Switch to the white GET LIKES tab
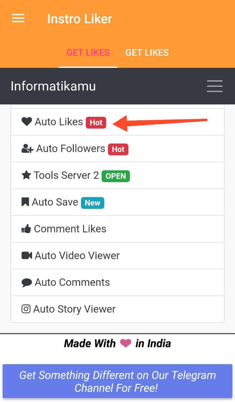The width and height of the screenshot is (235, 402). 147,52
